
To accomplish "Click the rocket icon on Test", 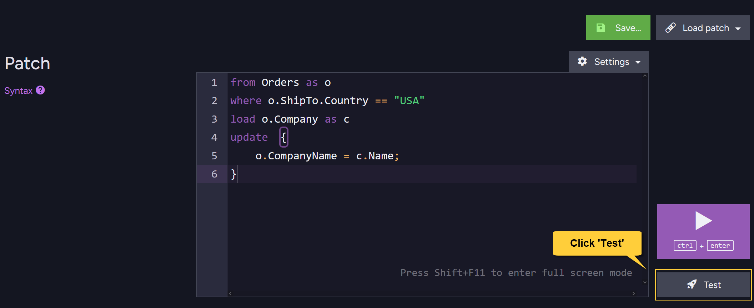I will (x=692, y=284).
